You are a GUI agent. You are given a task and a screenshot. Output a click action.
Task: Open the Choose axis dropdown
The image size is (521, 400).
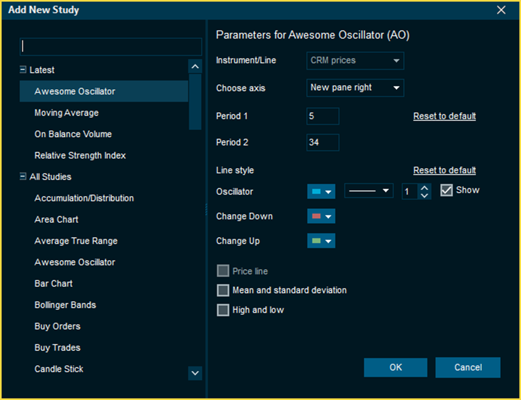pyautogui.click(x=355, y=88)
